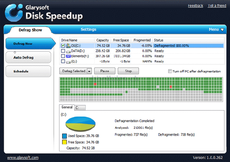Viewport: 230px width, 162px height.
Task: Check the (Q:) drive checkbox
Action: pos(63,61)
